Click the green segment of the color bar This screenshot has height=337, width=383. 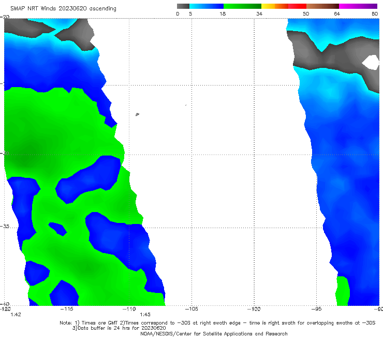pos(242,6)
